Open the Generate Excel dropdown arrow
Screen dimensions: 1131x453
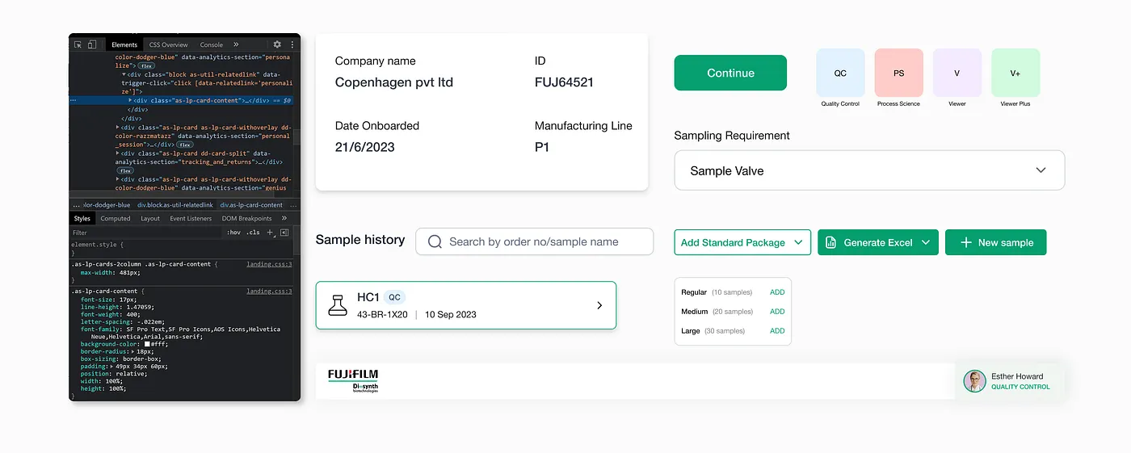pos(926,242)
